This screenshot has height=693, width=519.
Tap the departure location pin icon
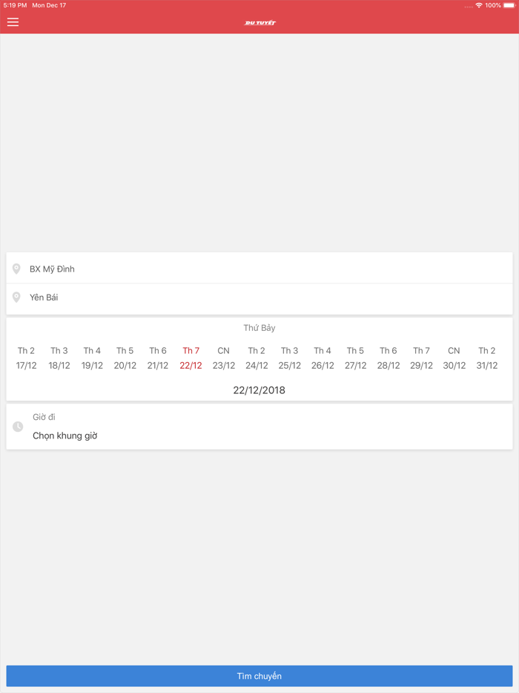16,269
